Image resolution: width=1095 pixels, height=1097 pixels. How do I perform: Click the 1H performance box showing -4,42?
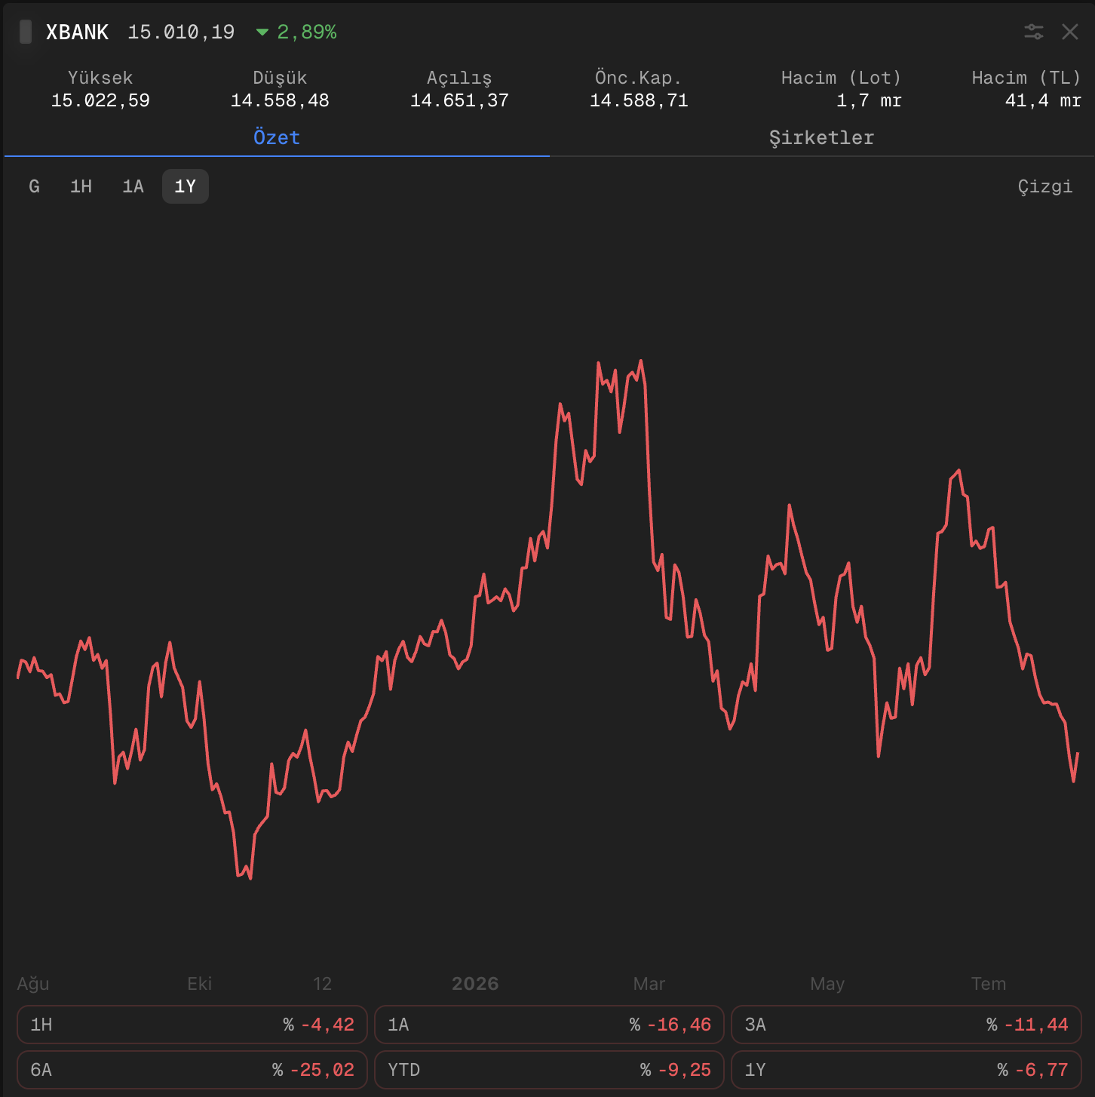192,1025
